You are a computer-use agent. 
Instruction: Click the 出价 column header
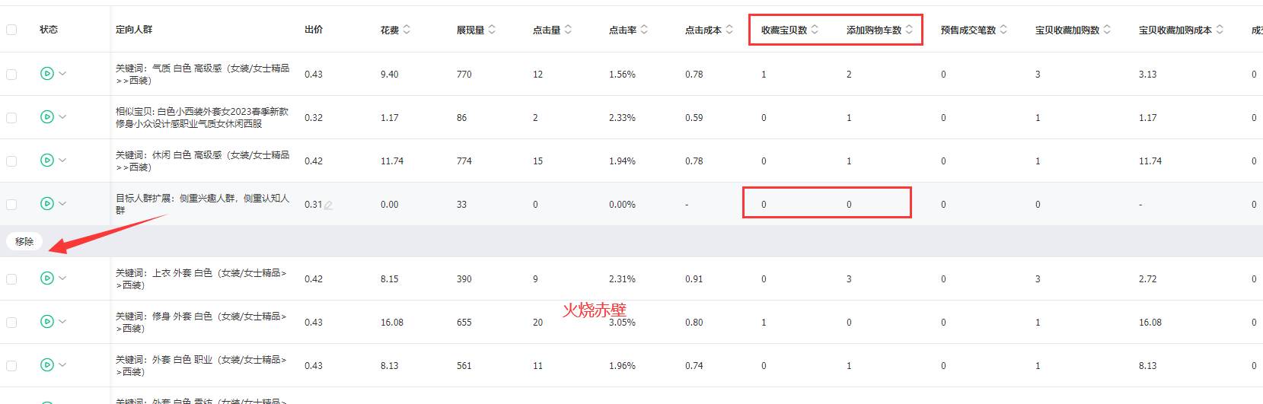(314, 30)
